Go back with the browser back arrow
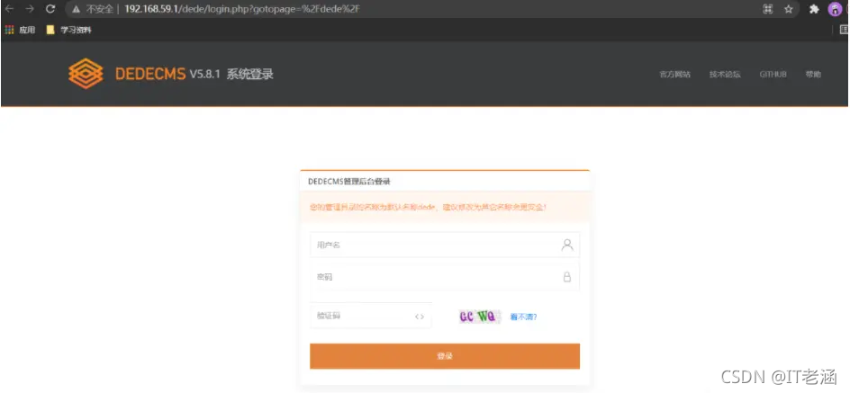 9,9
